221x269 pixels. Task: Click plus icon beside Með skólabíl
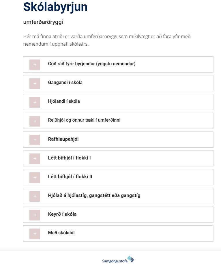pos(35,234)
